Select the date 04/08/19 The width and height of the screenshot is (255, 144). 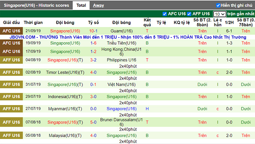pos(33,60)
